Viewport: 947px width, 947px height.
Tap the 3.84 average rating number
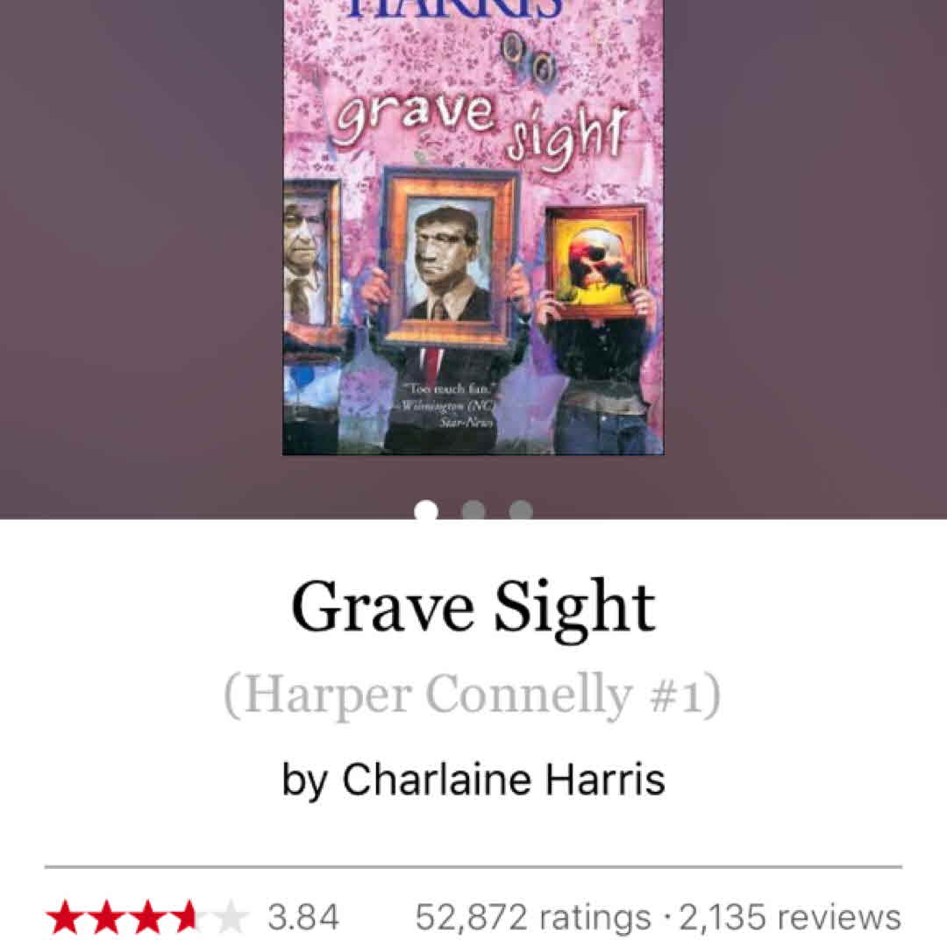coord(303,917)
